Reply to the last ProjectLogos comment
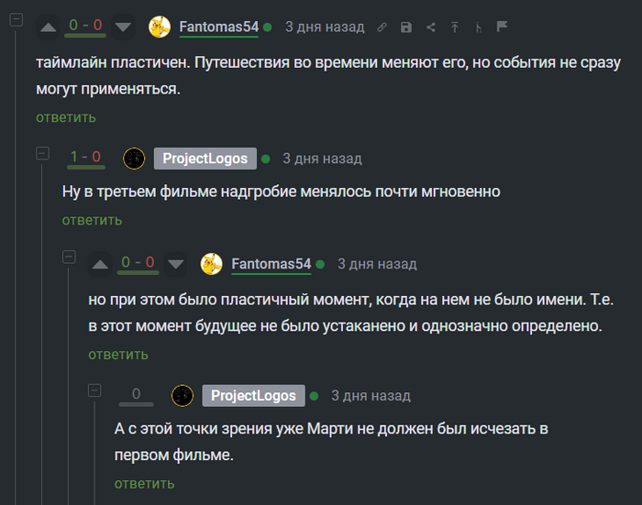The image size is (642, 505). [144, 483]
